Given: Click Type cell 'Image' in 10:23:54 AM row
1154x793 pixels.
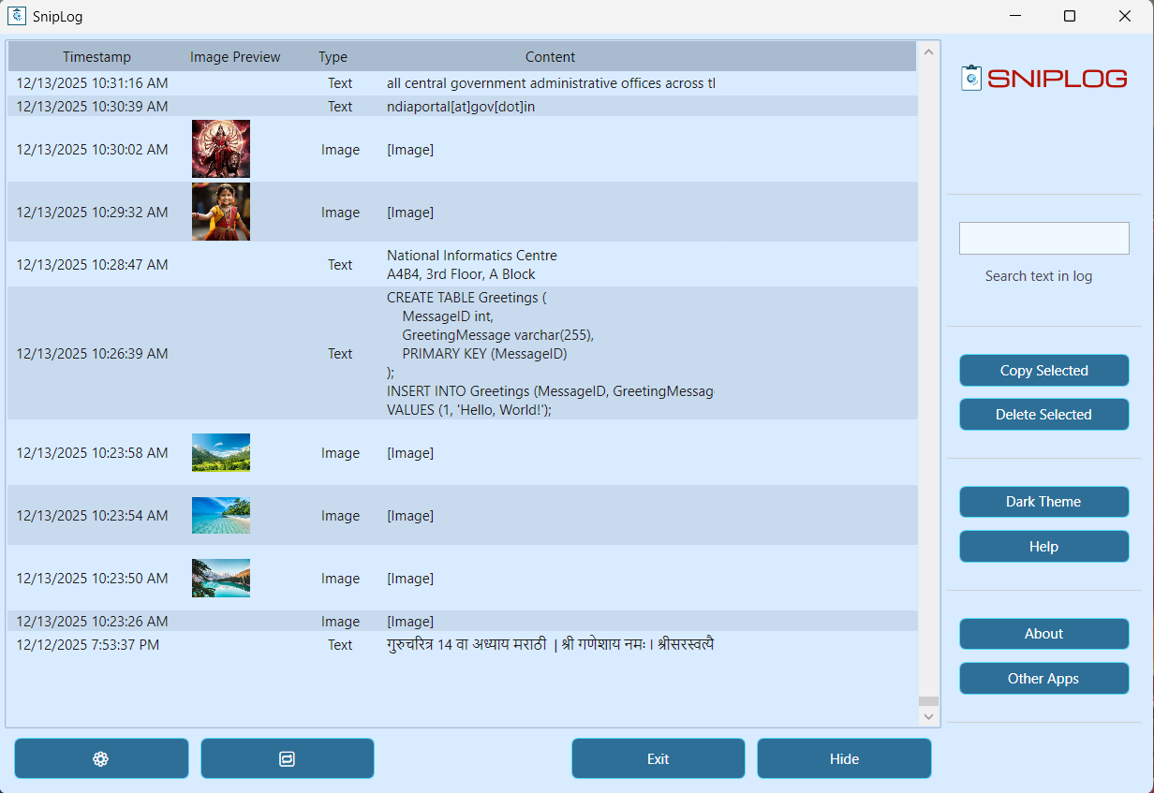Looking at the screenshot, I should [340, 516].
